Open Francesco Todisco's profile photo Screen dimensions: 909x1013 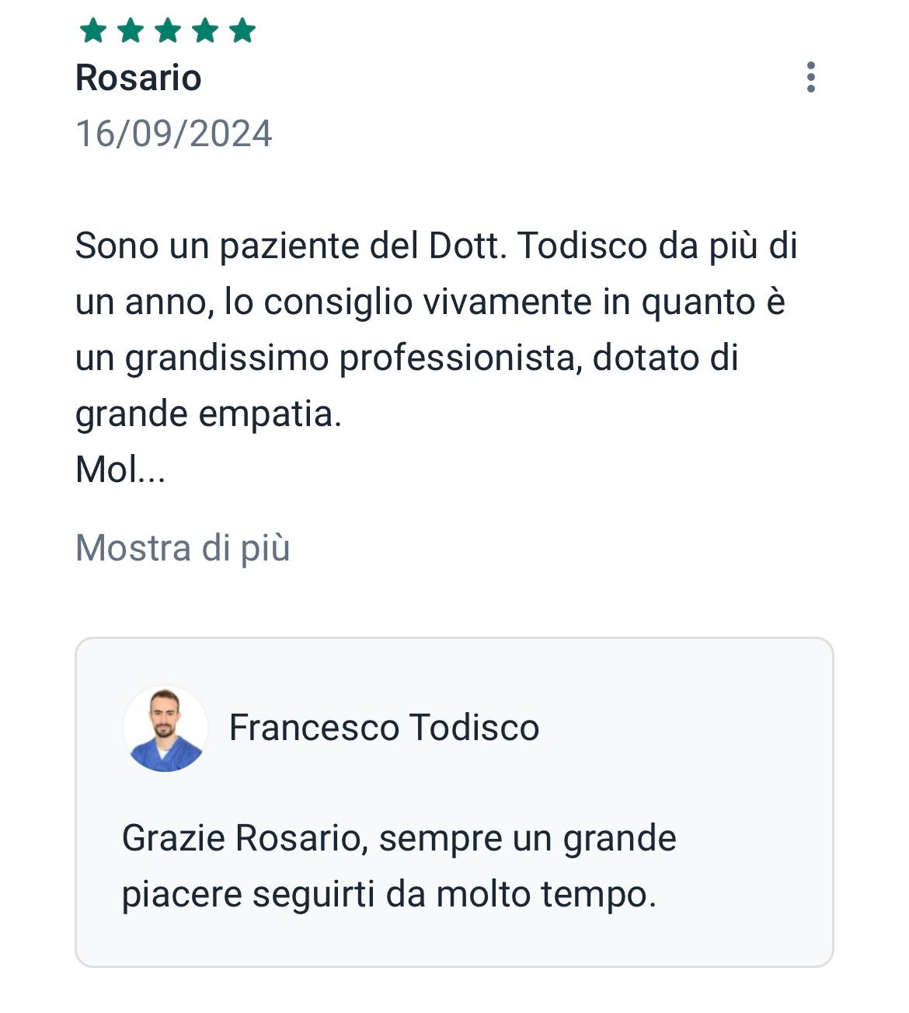click(x=165, y=728)
